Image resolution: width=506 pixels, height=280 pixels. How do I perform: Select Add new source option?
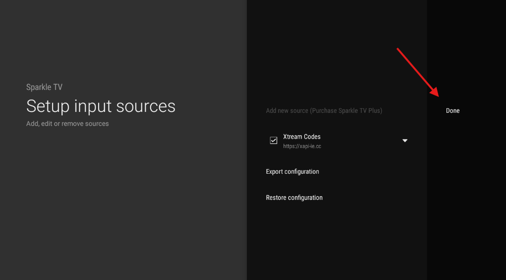tap(324, 111)
